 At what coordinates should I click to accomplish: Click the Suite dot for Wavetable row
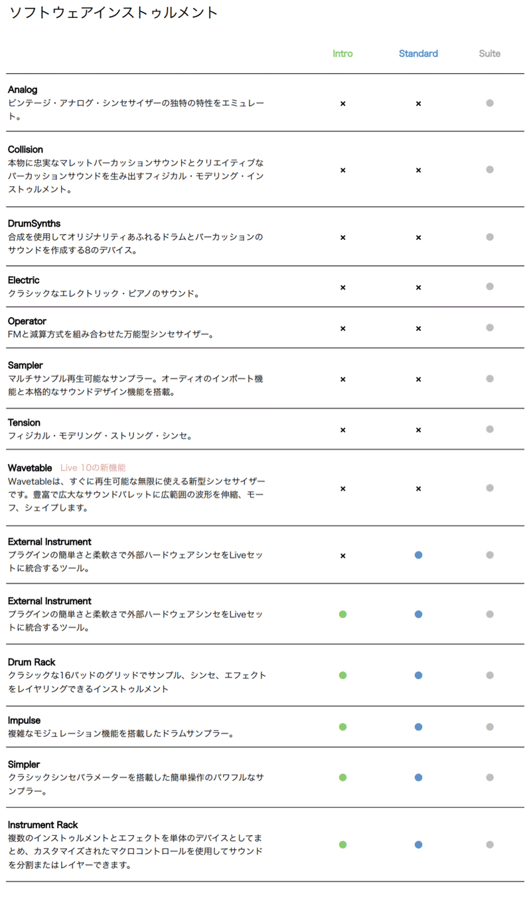point(490,488)
